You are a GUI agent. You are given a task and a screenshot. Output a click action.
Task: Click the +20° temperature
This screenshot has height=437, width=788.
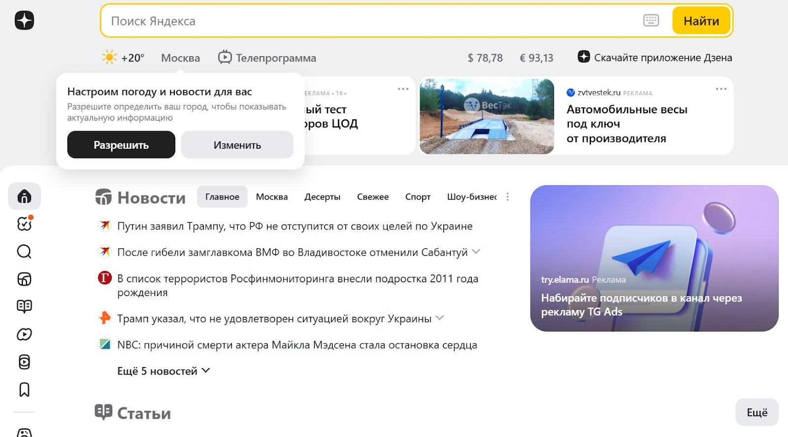[133, 58]
